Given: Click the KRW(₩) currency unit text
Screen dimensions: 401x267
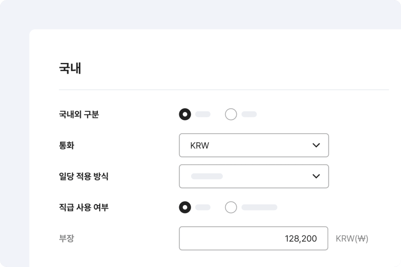Looking at the screenshot, I should pyautogui.click(x=352, y=238).
